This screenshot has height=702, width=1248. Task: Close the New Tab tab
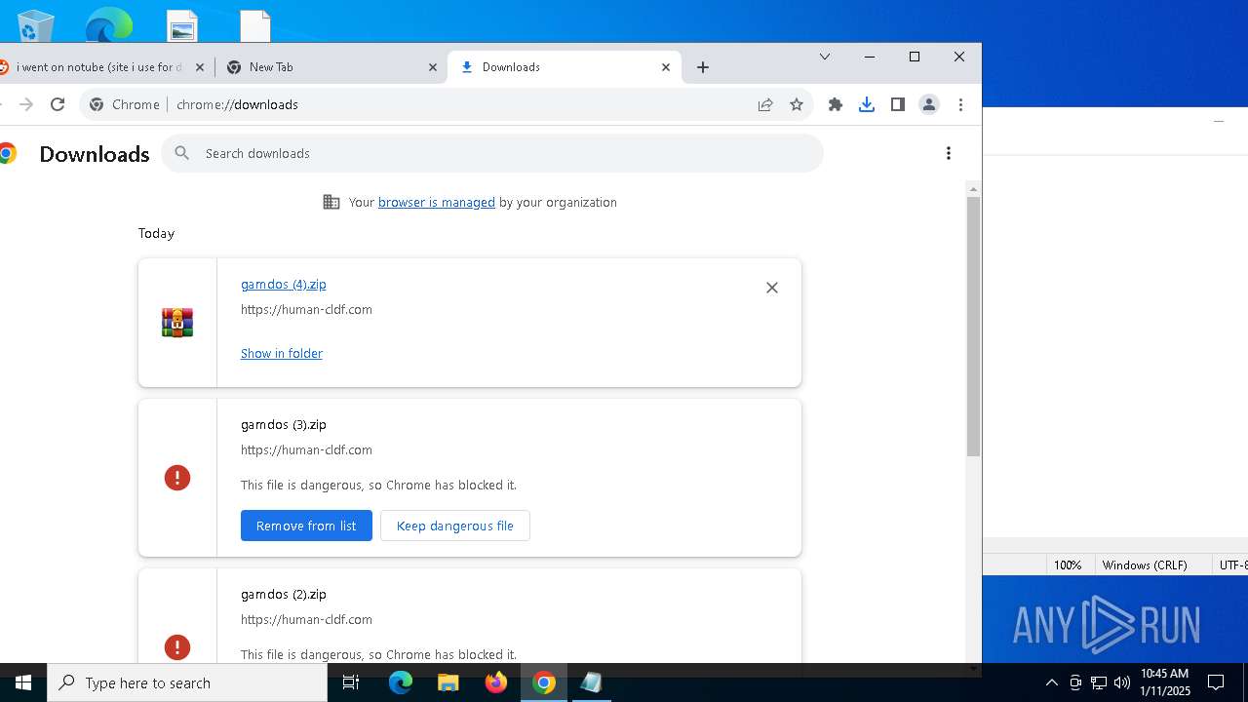[x=433, y=67]
